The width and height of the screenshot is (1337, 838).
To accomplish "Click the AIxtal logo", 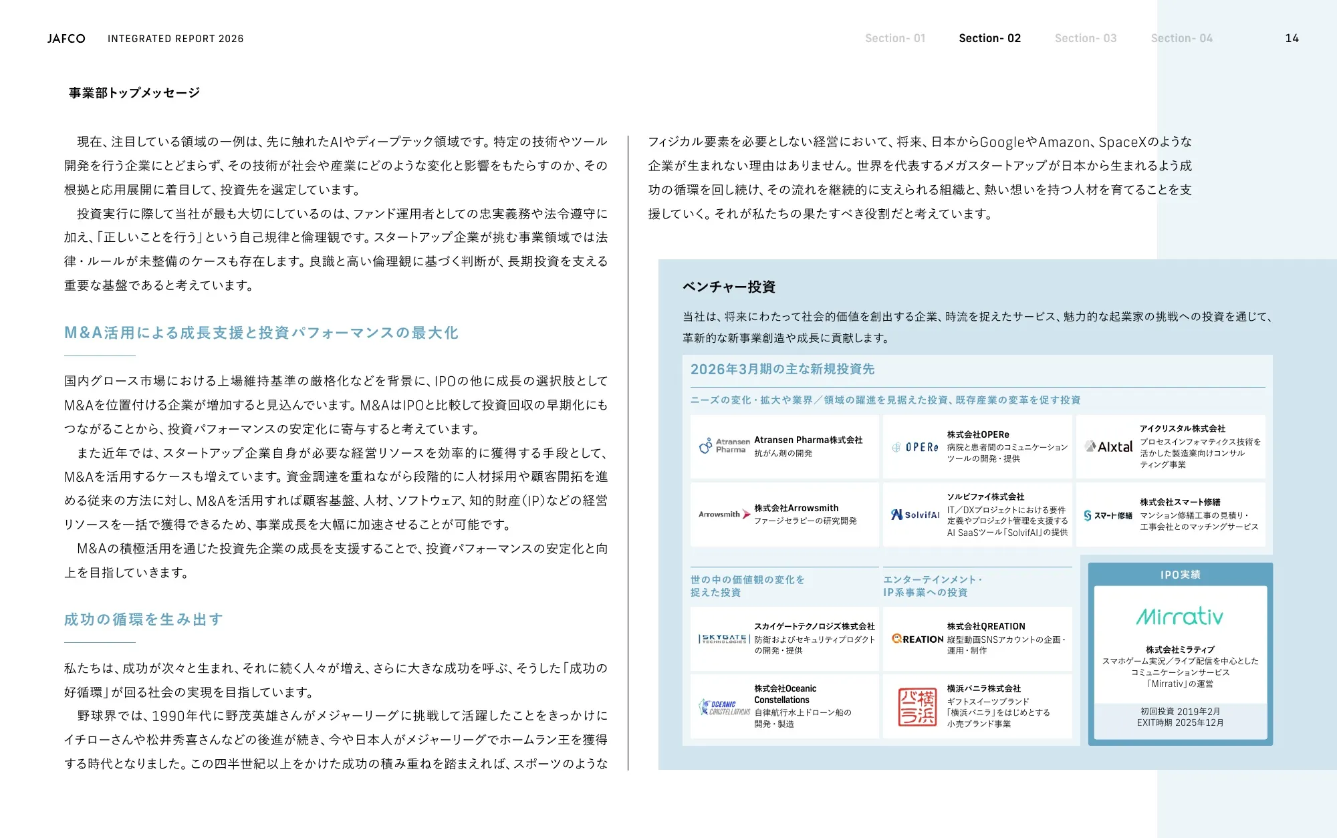I will (x=1109, y=446).
